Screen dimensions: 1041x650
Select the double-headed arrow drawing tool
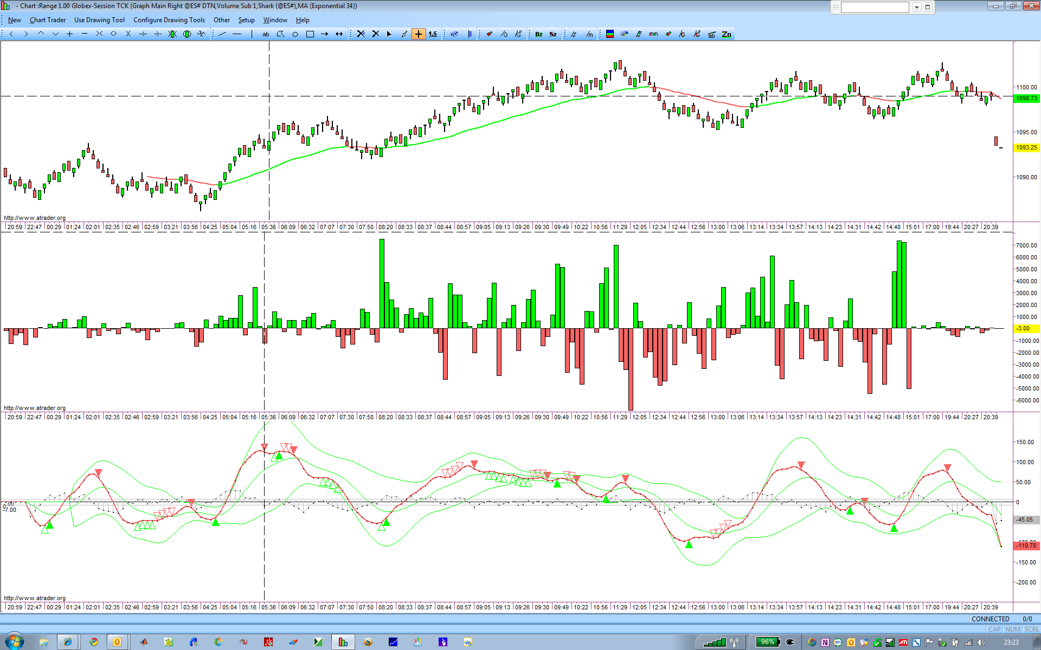[339, 34]
